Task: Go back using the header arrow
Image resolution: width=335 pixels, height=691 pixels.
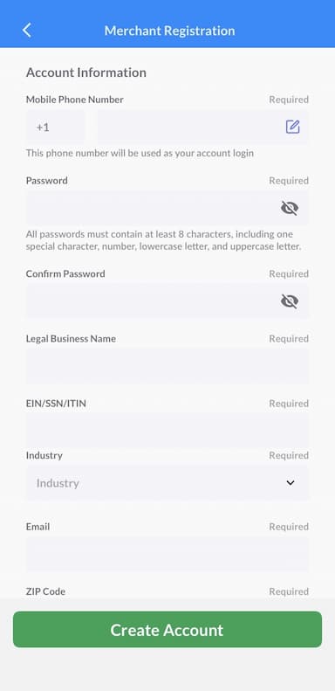Action: (27, 31)
